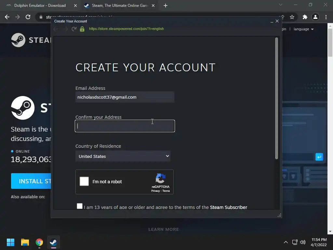Click LEARN MORE below the window
333x250 pixels.
164,229
